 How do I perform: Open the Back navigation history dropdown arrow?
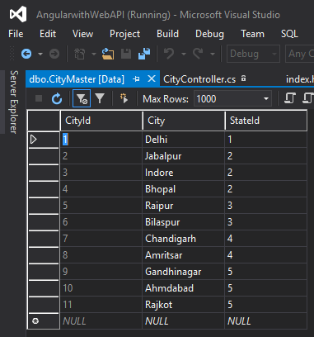pyautogui.click(x=40, y=54)
